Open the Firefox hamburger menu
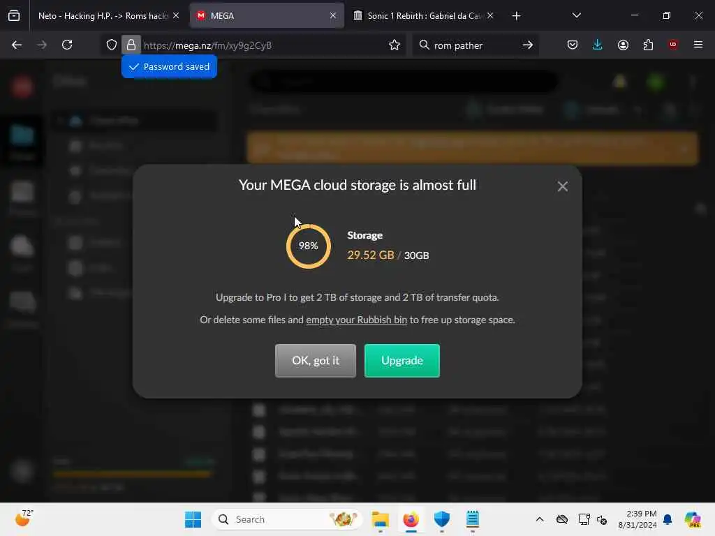The width and height of the screenshot is (715, 536). 698,45
